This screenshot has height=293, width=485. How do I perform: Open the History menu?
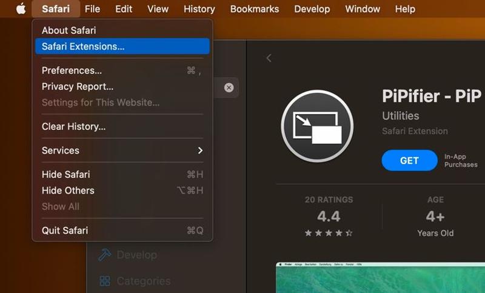[199, 9]
